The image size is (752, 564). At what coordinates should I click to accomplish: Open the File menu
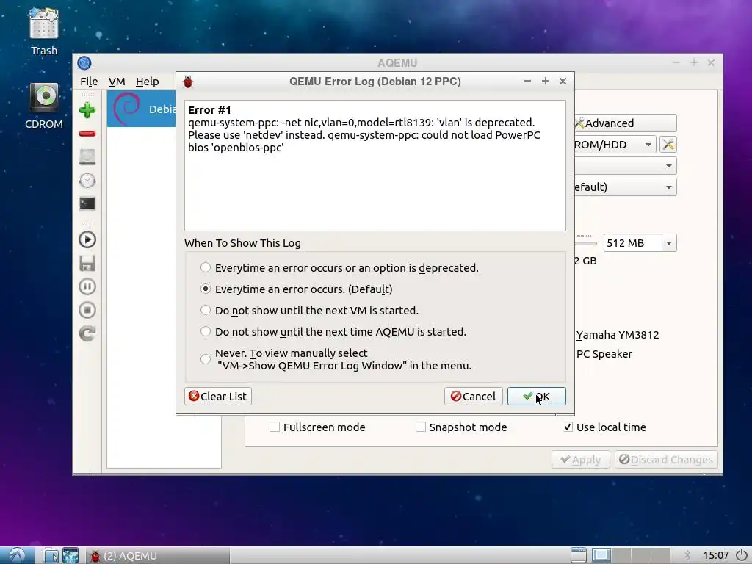(89, 82)
